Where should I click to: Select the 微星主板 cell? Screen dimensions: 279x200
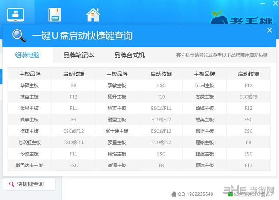click(29, 108)
